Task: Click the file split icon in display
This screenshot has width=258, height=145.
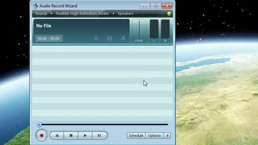Action: click(x=109, y=38)
